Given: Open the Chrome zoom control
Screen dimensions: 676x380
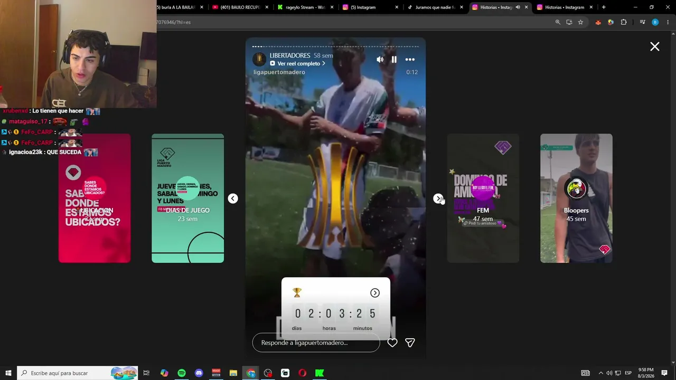Looking at the screenshot, I should (x=558, y=22).
